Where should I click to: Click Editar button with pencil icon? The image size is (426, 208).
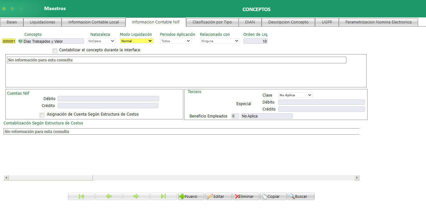pos(219,196)
